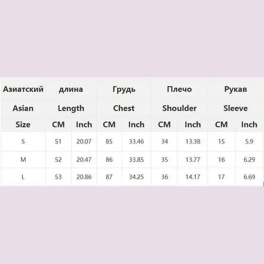Click the 14.17 inch shoulder value
Image resolution: width=264 pixels, height=264 pixels.
click(192, 177)
